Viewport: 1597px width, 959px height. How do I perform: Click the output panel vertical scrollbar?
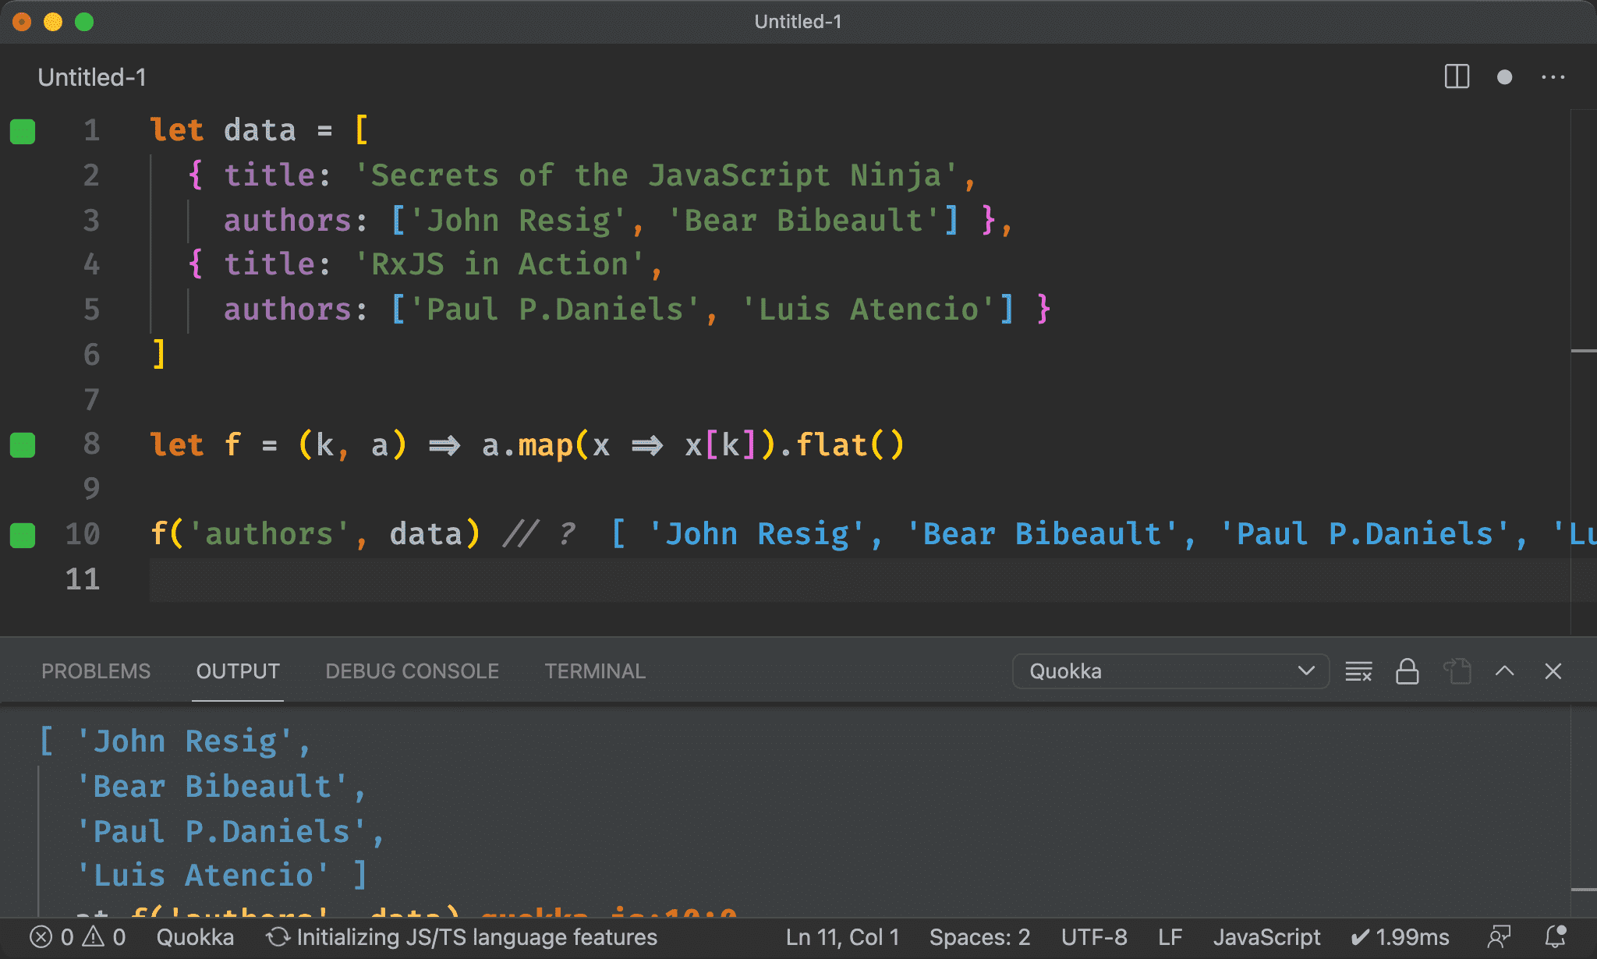point(1583,811)
